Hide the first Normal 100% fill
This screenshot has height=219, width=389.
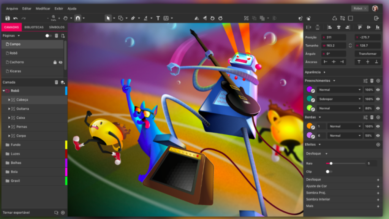(x=378, y=90)
